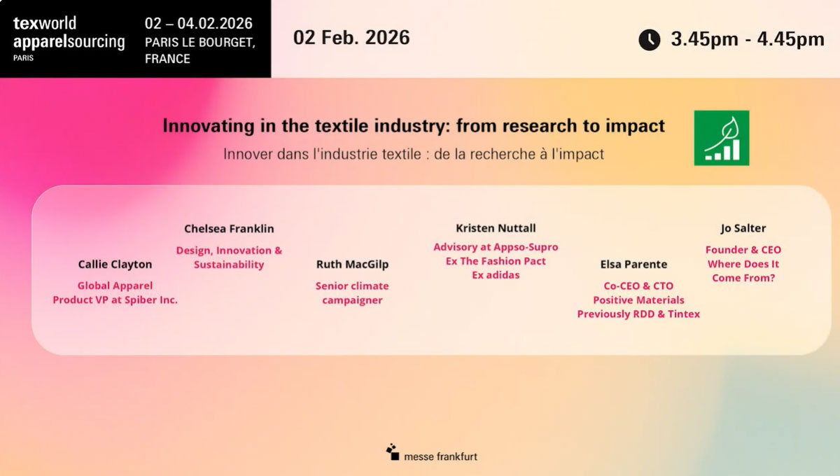The width and height of the screenshot is (840, 476).
Task: Click the session title about textile innovation
Action: tap(414, 126)
